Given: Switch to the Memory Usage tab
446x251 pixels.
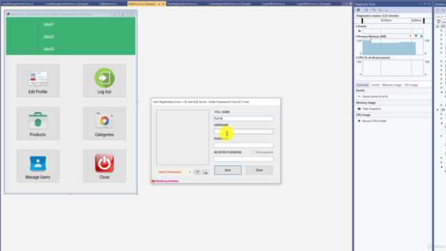Looking at the screenshot, I should [x=392, y=85].
